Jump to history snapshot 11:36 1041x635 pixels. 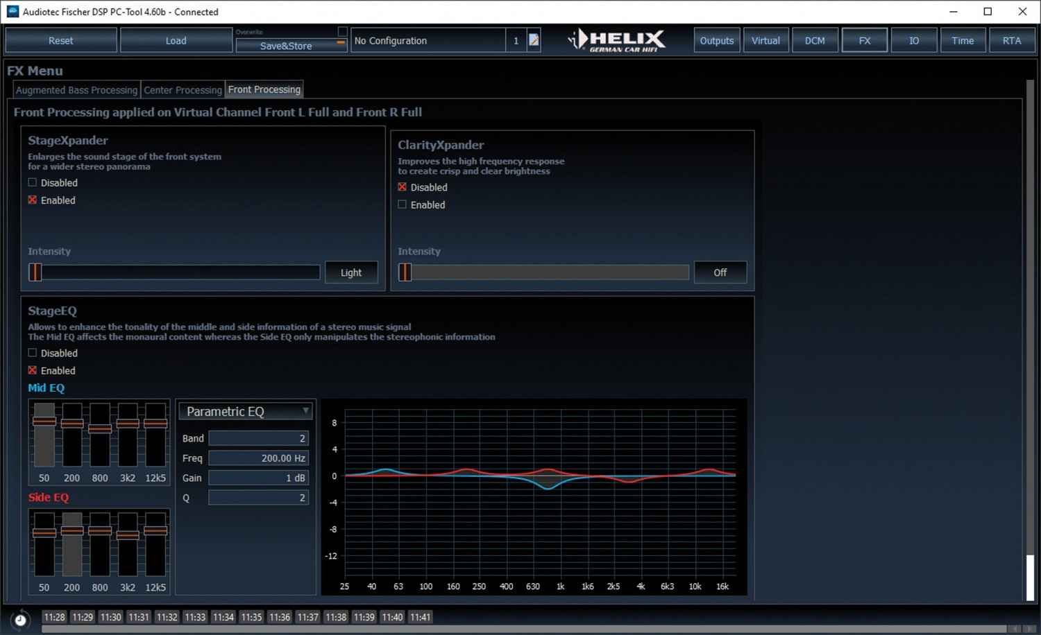pyautogui.click(x=280, y=617)
